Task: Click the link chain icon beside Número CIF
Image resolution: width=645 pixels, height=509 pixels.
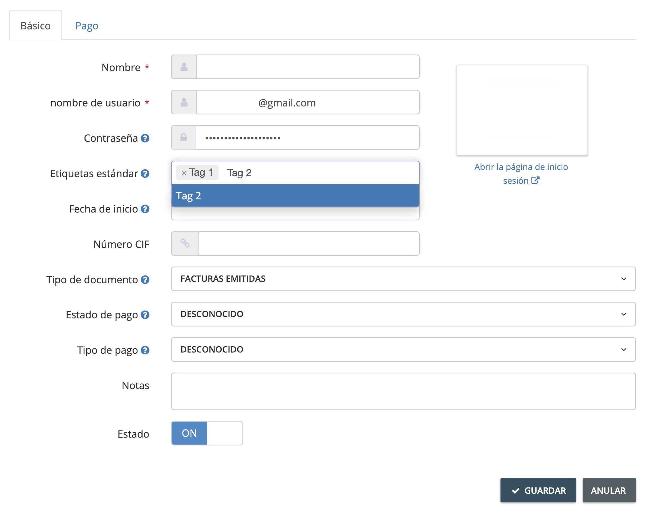Action: click(185, 243)
